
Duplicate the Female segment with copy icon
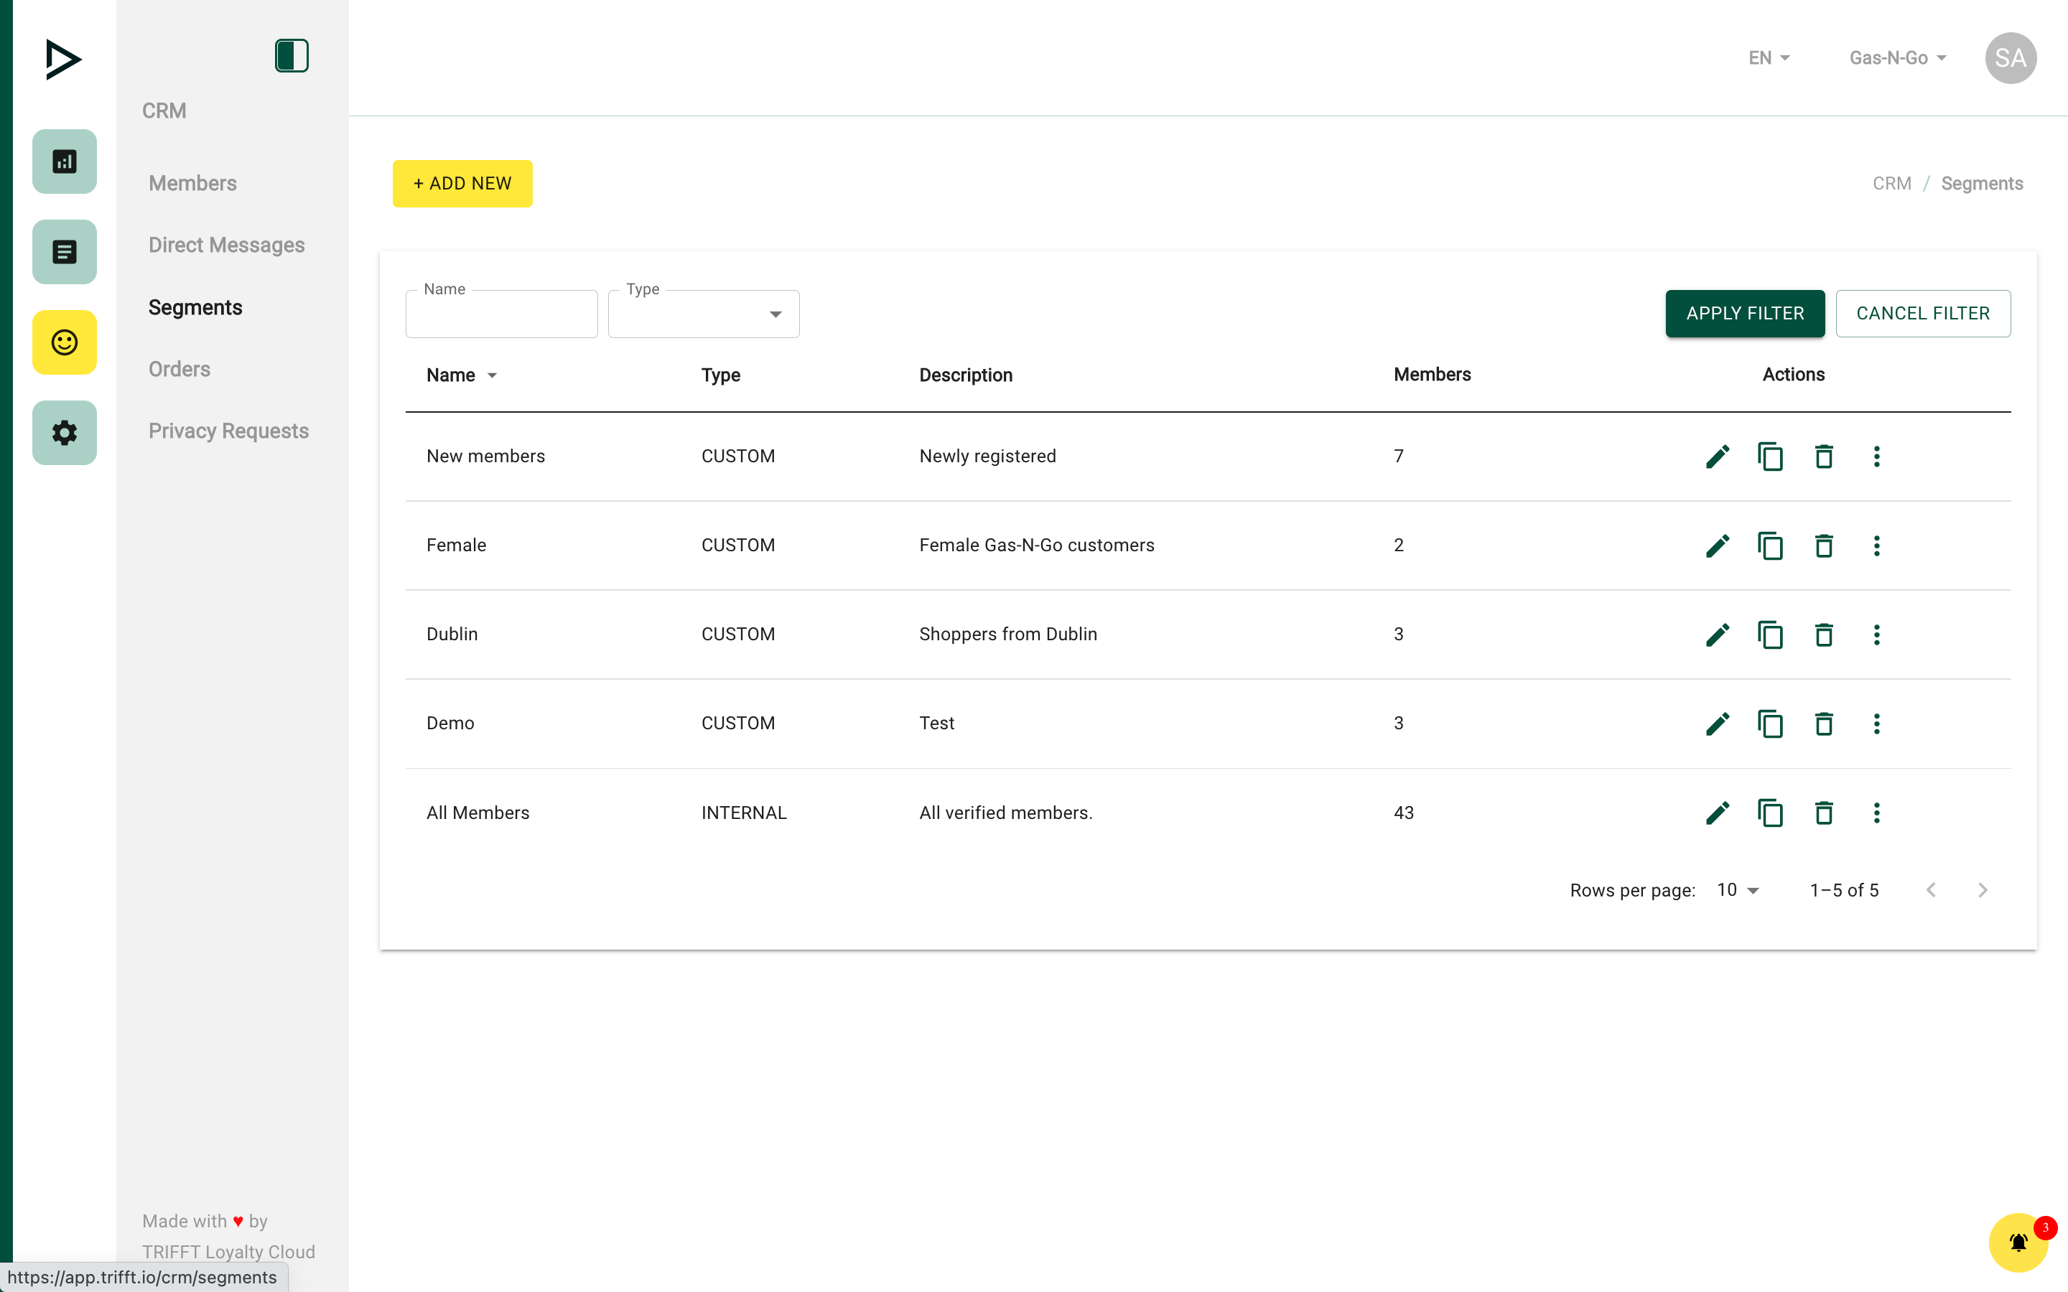pos(1770,546)
